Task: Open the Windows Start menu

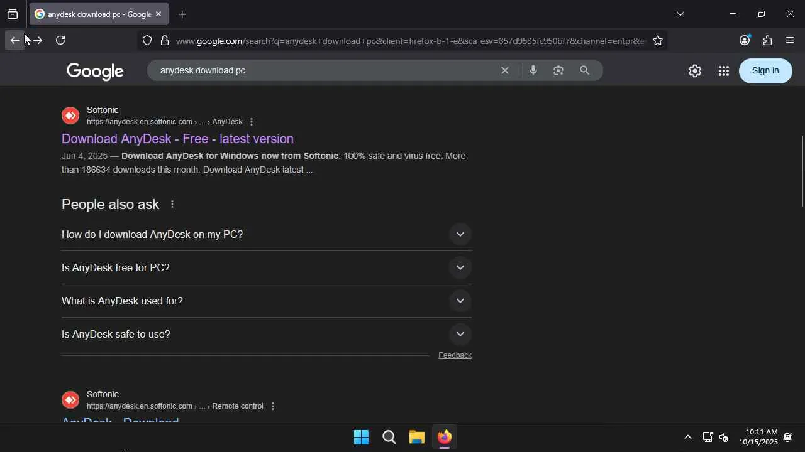Action: [362, 437]
